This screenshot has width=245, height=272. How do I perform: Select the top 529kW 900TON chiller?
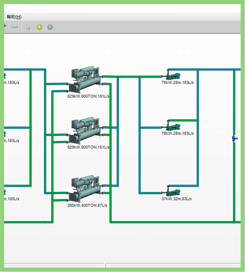[x=85, y=79]
